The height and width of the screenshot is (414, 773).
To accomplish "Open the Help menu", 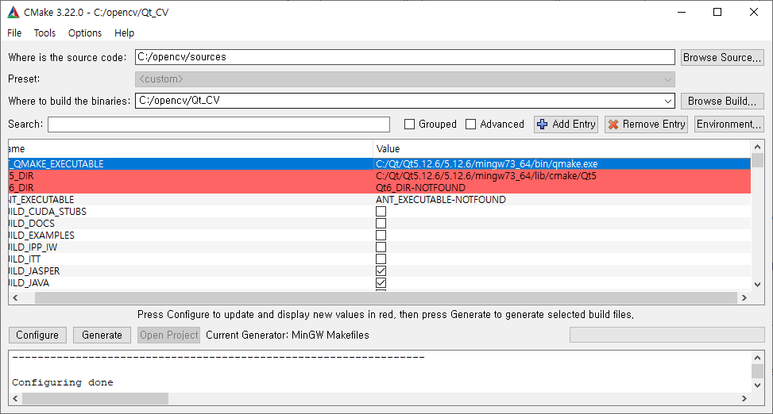I will (x=124, y=33).
